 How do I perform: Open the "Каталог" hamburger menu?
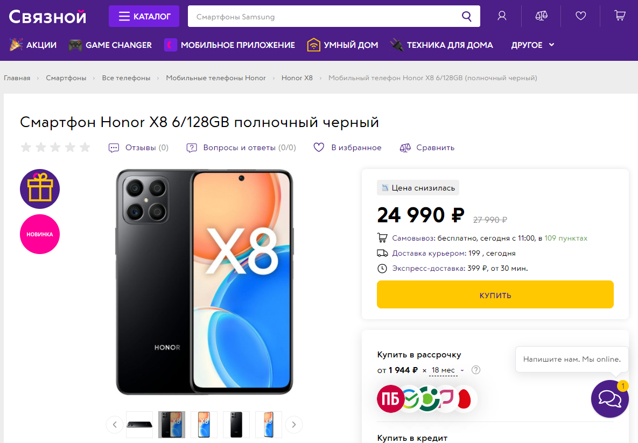(x=144, y=16)
